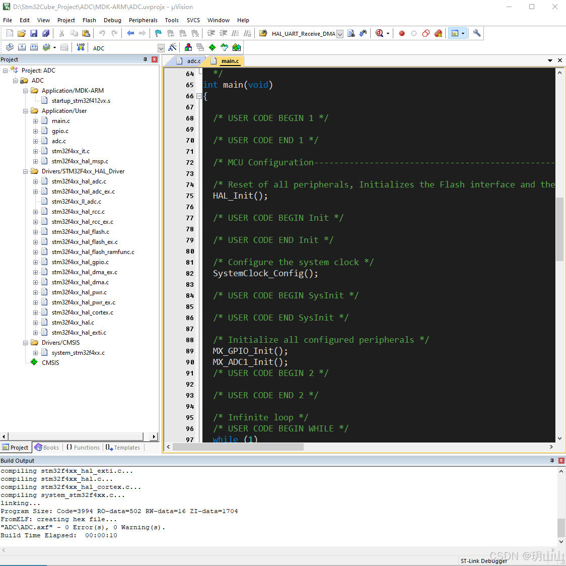Open Manage Project Items blocks icon
566x566 pixels.
click(x=188, y=47)
